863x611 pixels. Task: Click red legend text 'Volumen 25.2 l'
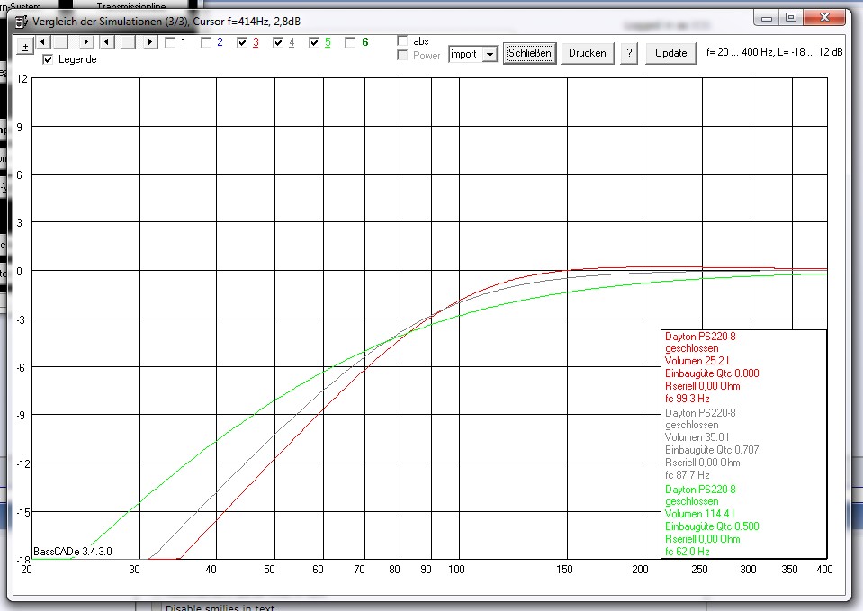pos(697,361)
